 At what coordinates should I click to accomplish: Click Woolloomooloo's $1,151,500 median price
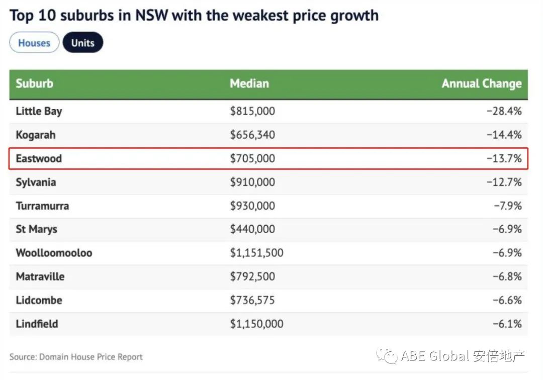(256, 253)
